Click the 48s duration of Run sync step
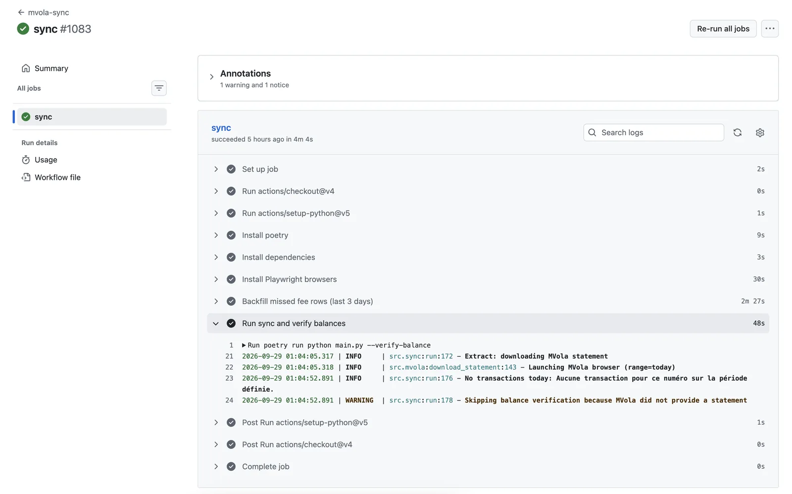 759,324
